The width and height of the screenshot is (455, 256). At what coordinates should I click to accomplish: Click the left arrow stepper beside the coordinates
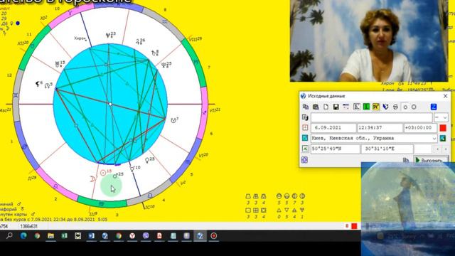438,149
